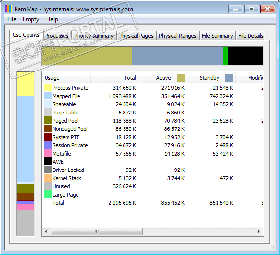Screen dimensions: 280x255
Task: Switch to the Priority Summary tab
Action: click(x=94, y=36)
